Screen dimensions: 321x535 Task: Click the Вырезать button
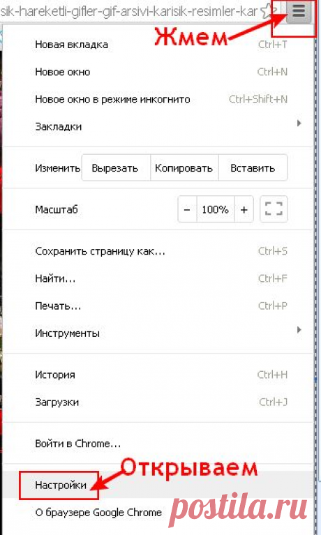pos(115,168)
